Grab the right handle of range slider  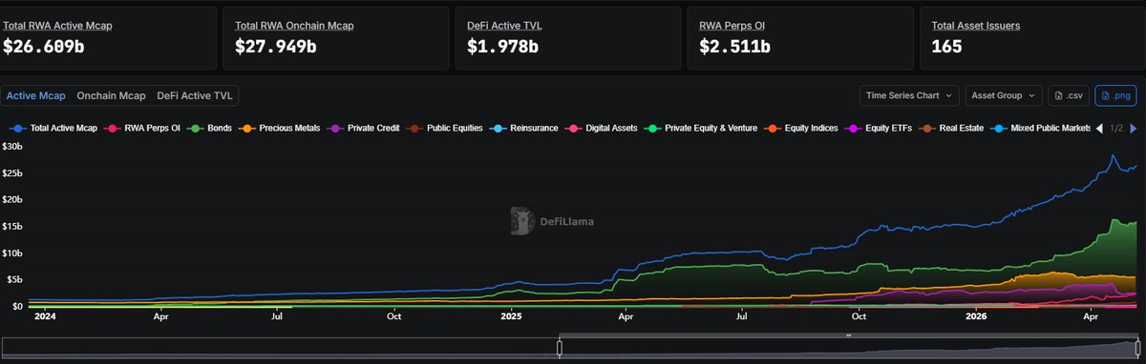pos(1137,347)
